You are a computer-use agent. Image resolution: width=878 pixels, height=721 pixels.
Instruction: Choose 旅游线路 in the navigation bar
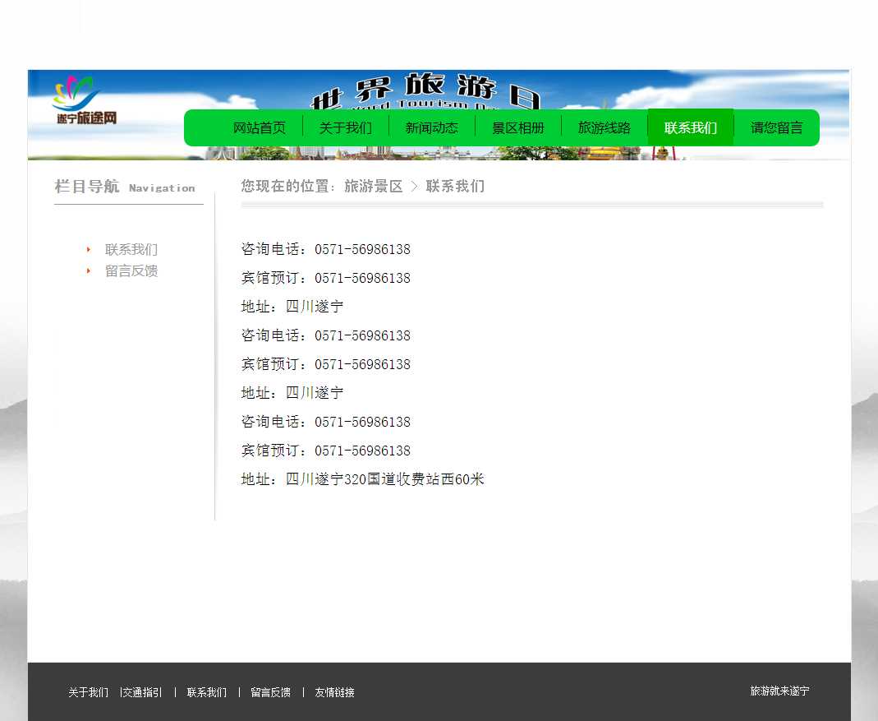pyautogui.click(x=604, y=128)
